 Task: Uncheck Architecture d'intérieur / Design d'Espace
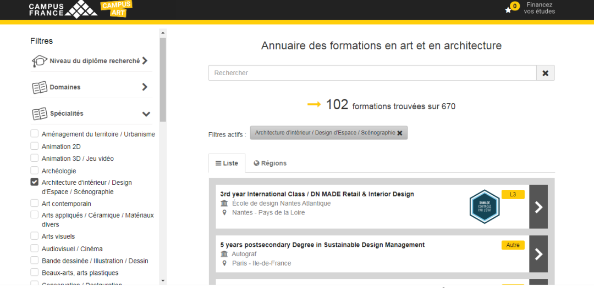point(35,182)
